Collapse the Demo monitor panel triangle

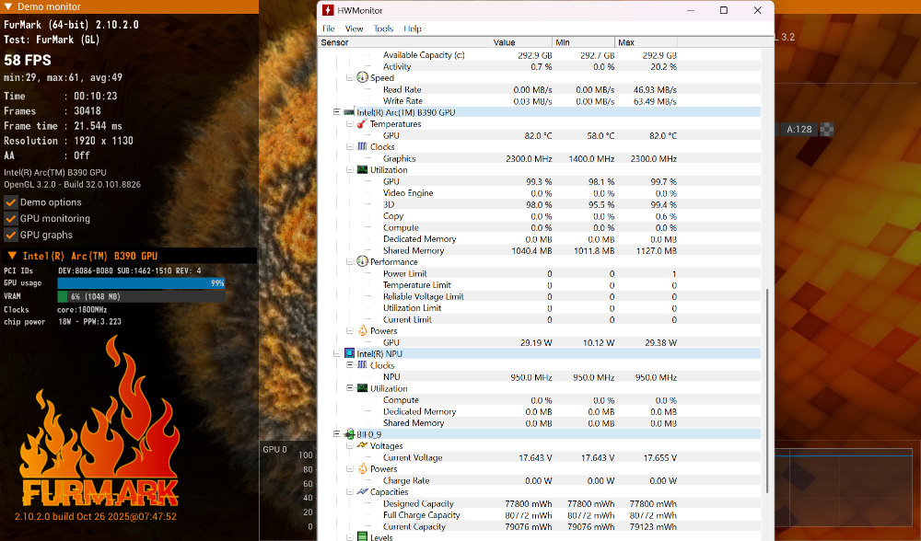click(x=7, y=7)
